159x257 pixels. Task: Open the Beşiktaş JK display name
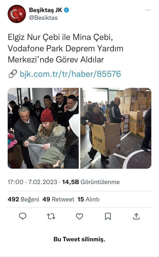point(46,10)
